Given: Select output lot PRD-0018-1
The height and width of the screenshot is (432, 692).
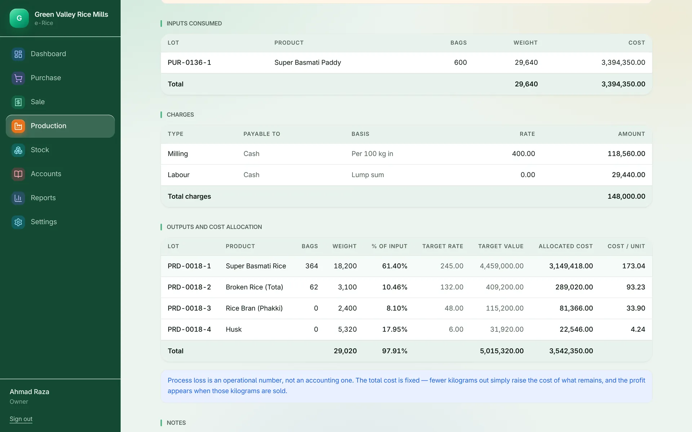Looking at the screenshot, I should (x=189, y=266).
